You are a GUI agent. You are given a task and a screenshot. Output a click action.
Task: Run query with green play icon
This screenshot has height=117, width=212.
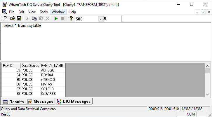56,18
